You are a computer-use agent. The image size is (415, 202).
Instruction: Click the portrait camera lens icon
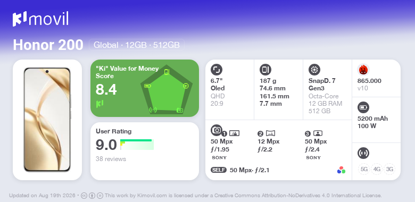pyautogui.click(x=318, y=133)
